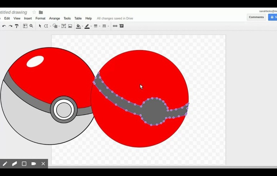
Task: Click the square icon in recorder bar
Action: tap(24, 164)
